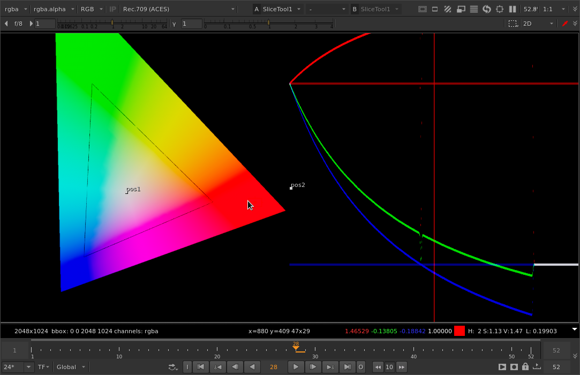Collapse the second toolbar row double chevron

[x=575, y=24]
